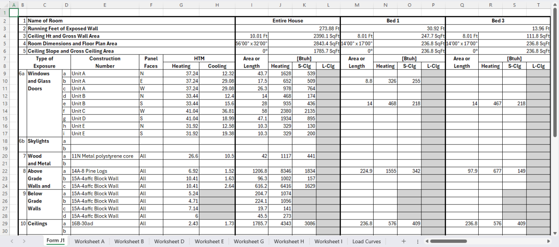Select the 36.81 cooling HTM cell
The height and width of the screenshot is (247, 559).
pyautogui.click(x=217, y=111)
